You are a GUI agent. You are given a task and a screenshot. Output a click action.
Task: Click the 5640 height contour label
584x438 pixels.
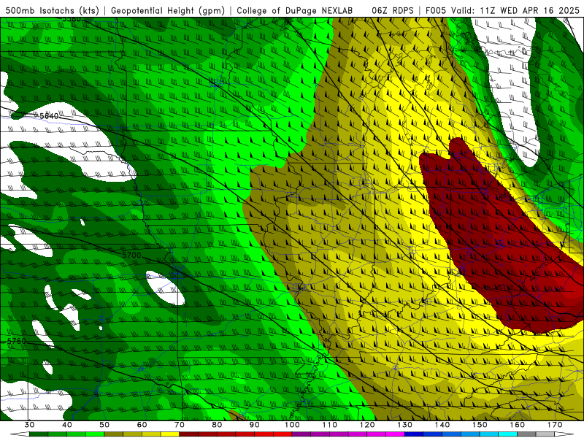pos(49,116)
